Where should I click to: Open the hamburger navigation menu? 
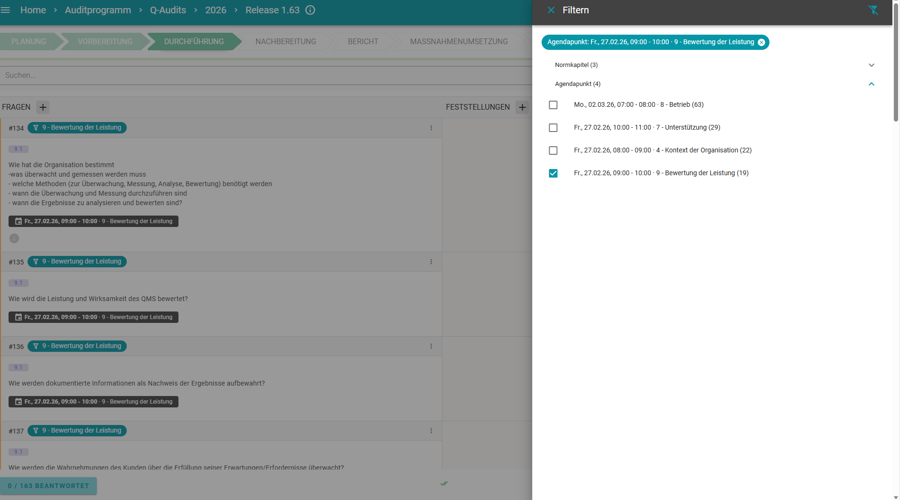(6, 10)
